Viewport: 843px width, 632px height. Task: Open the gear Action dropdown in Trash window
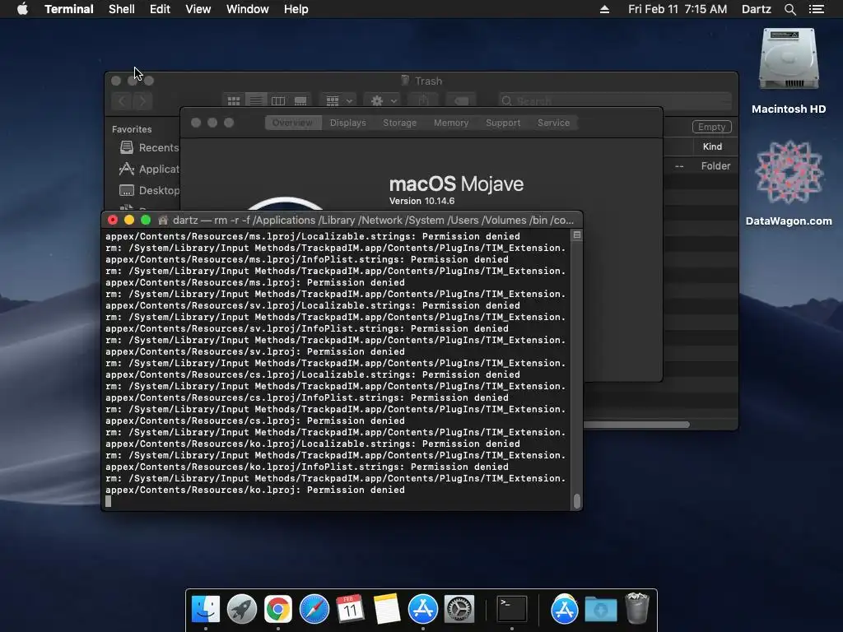(x=384, y=101)
